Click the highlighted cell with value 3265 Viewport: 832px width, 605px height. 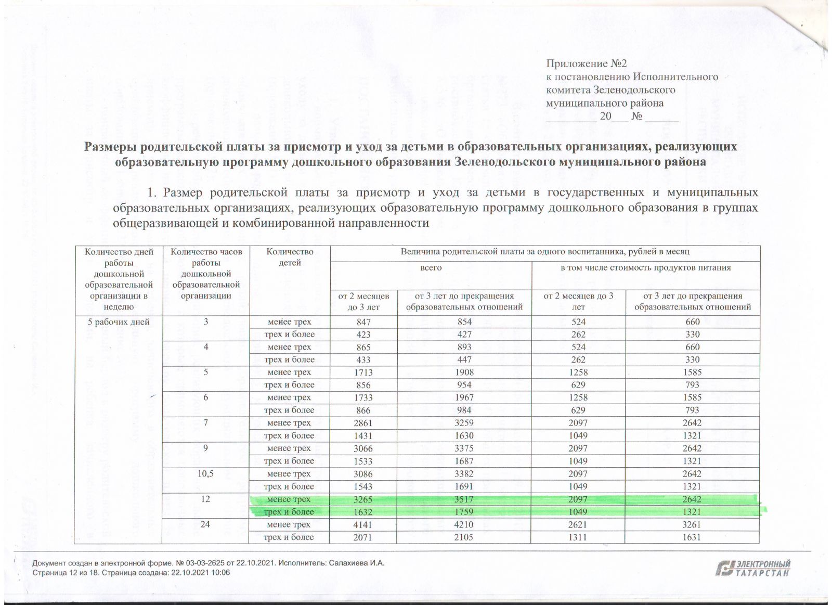pyautogui.click(x=363, y=499)
